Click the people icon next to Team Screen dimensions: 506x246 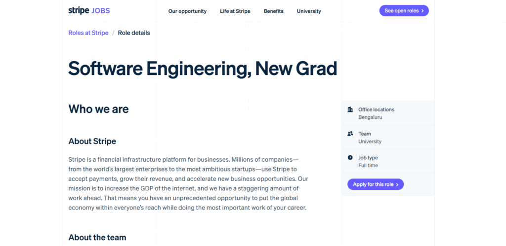pyautogui.click(x=350, y=134)
